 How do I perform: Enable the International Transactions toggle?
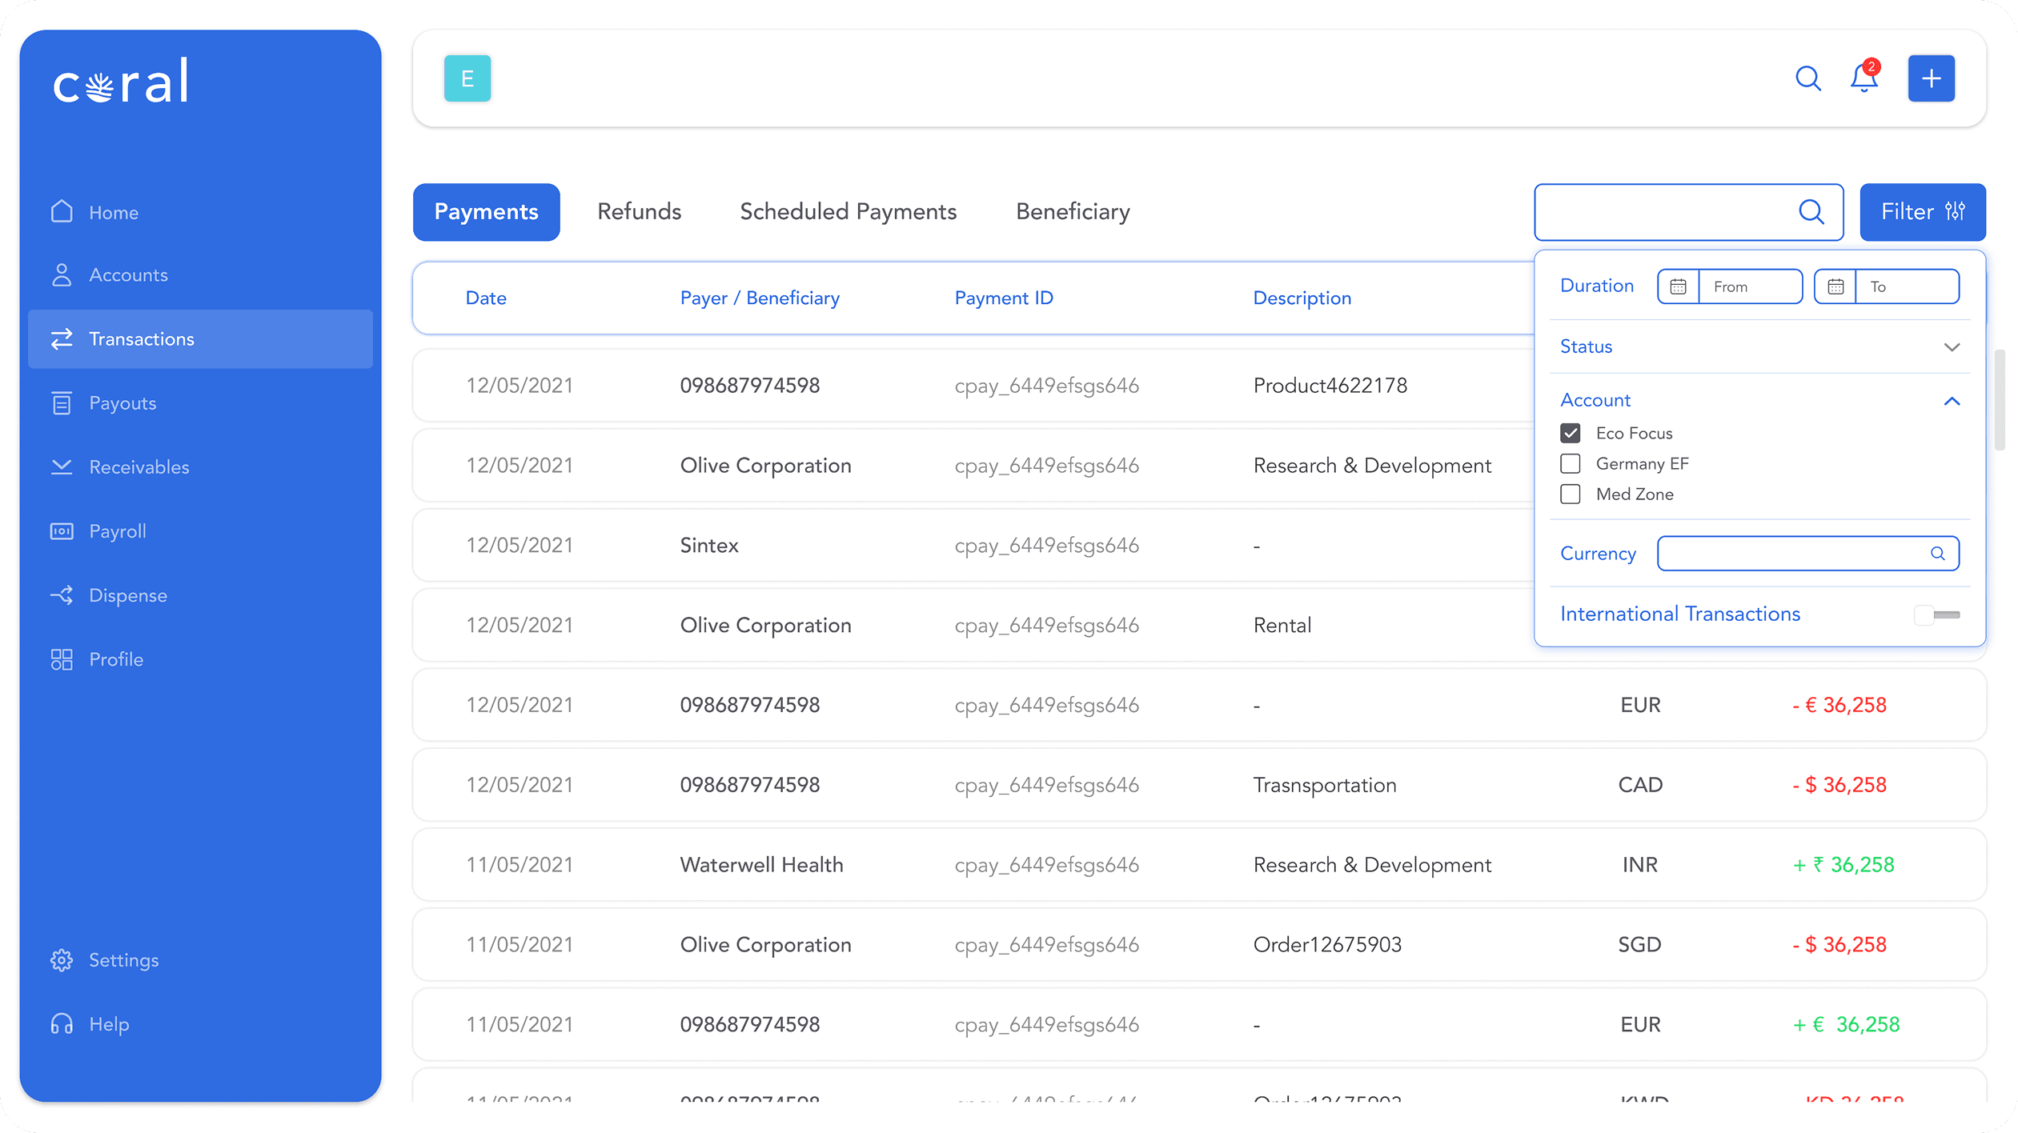coord(1936,615)
